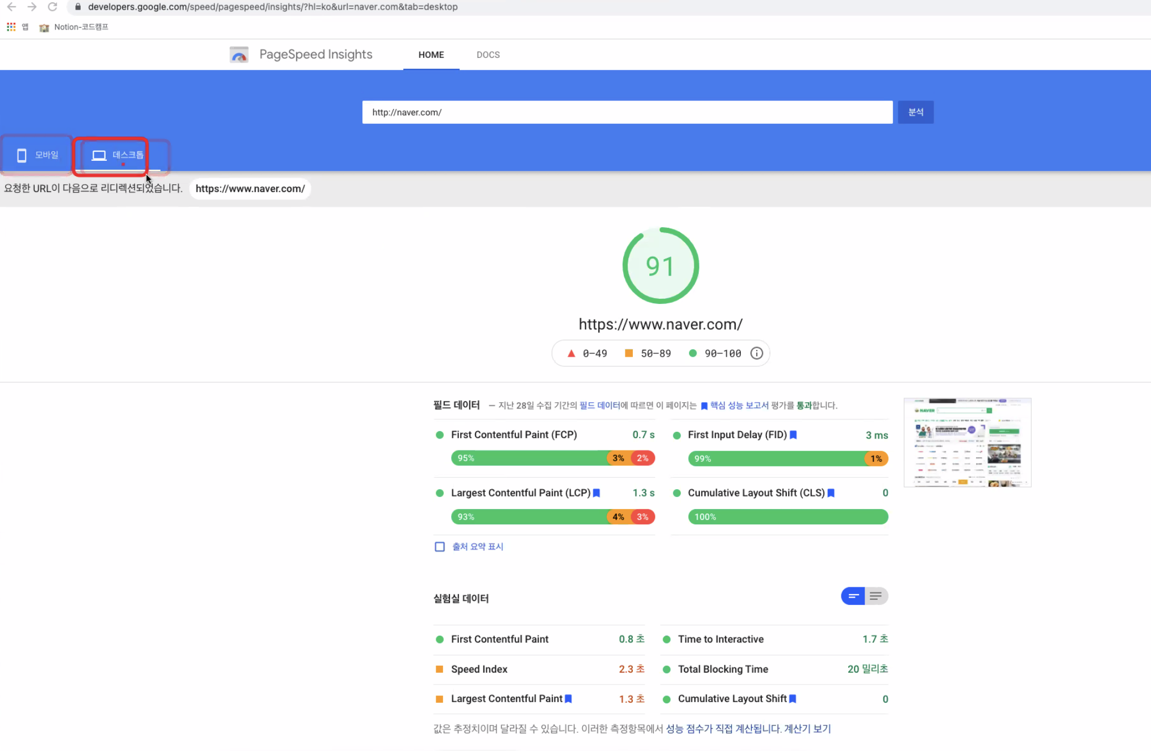Select the 데스크톱 device tab

pos(118,155)
